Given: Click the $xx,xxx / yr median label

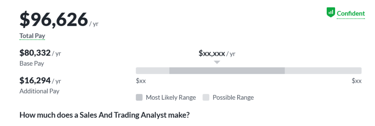Looking at the screenshot, I should 217,54.
